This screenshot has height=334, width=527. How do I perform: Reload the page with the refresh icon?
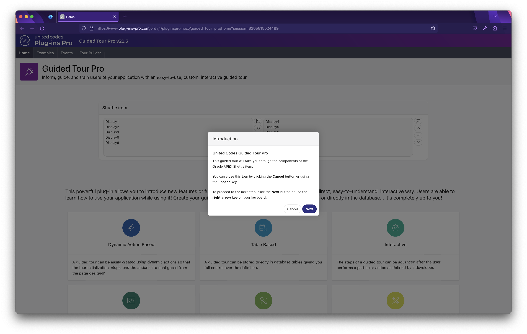tap(42, 28)
